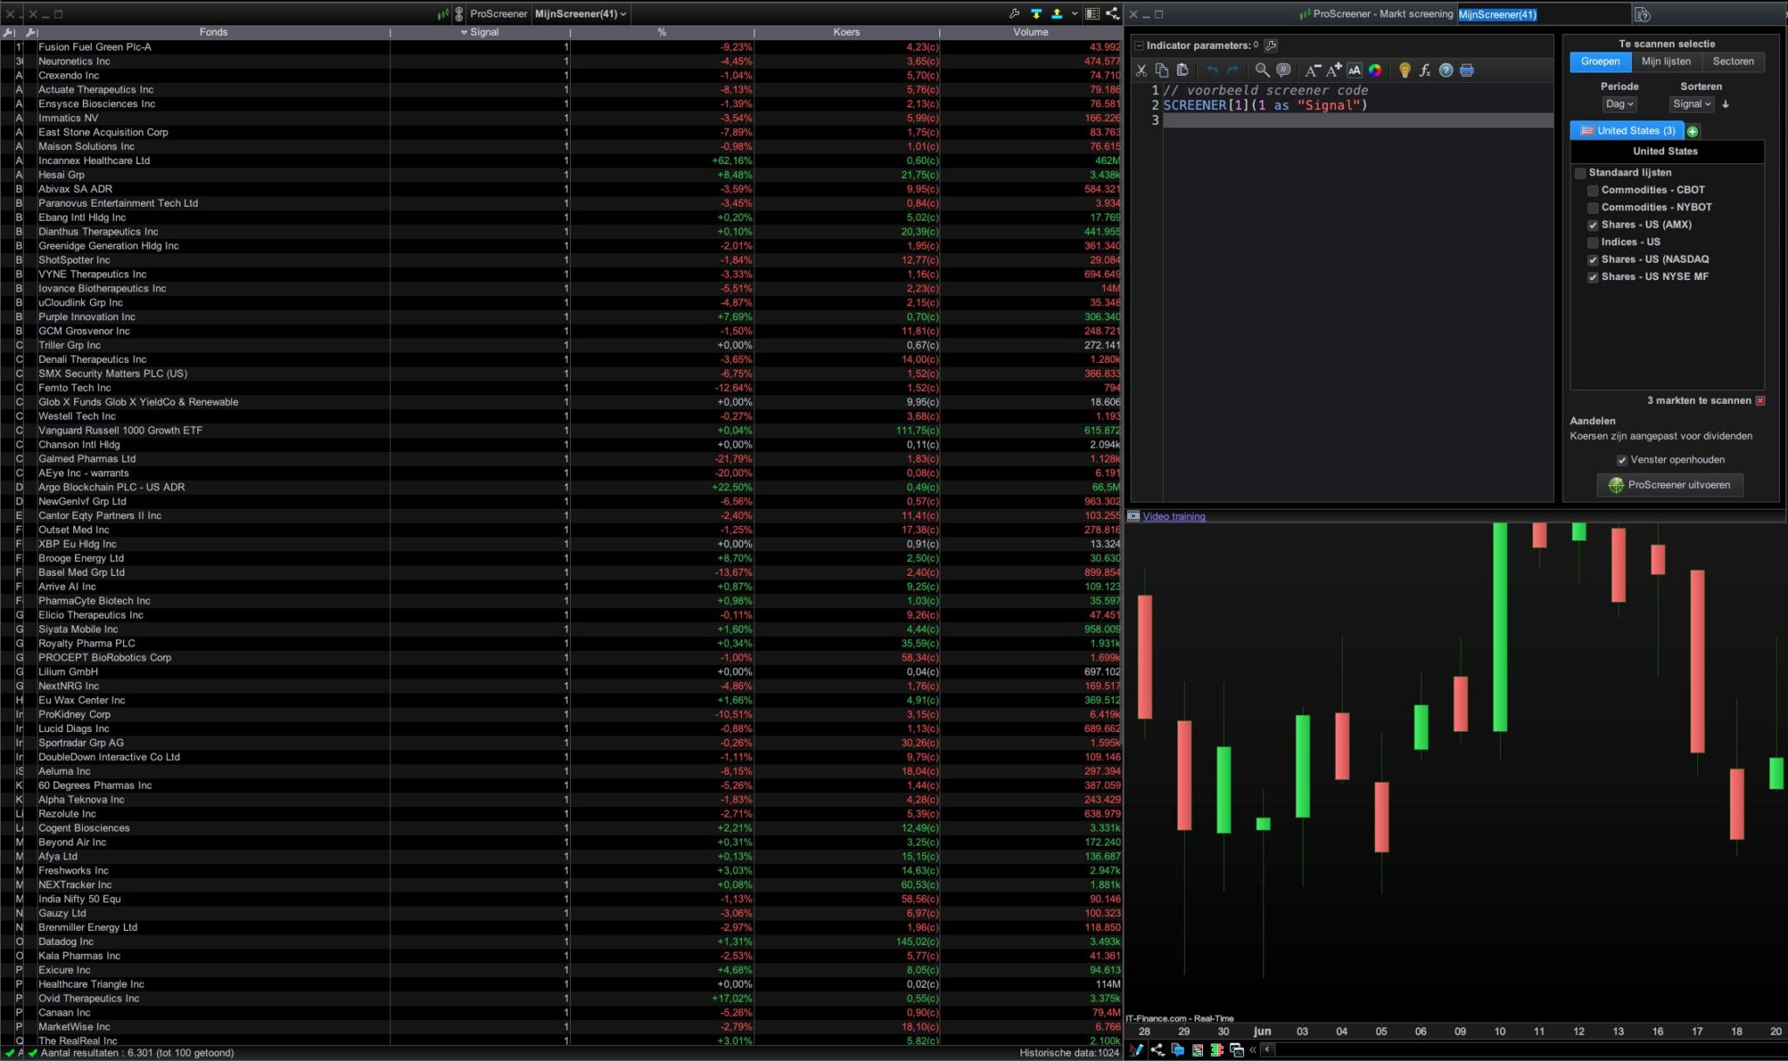The width and height of the screenshot is (1788, 1061).
Task: Click the share icon in screener title bar
Action: (x=1112, y=14)
